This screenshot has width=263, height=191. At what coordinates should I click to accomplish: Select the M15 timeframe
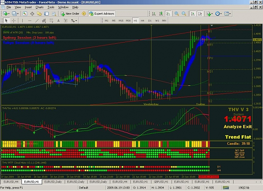121,21
